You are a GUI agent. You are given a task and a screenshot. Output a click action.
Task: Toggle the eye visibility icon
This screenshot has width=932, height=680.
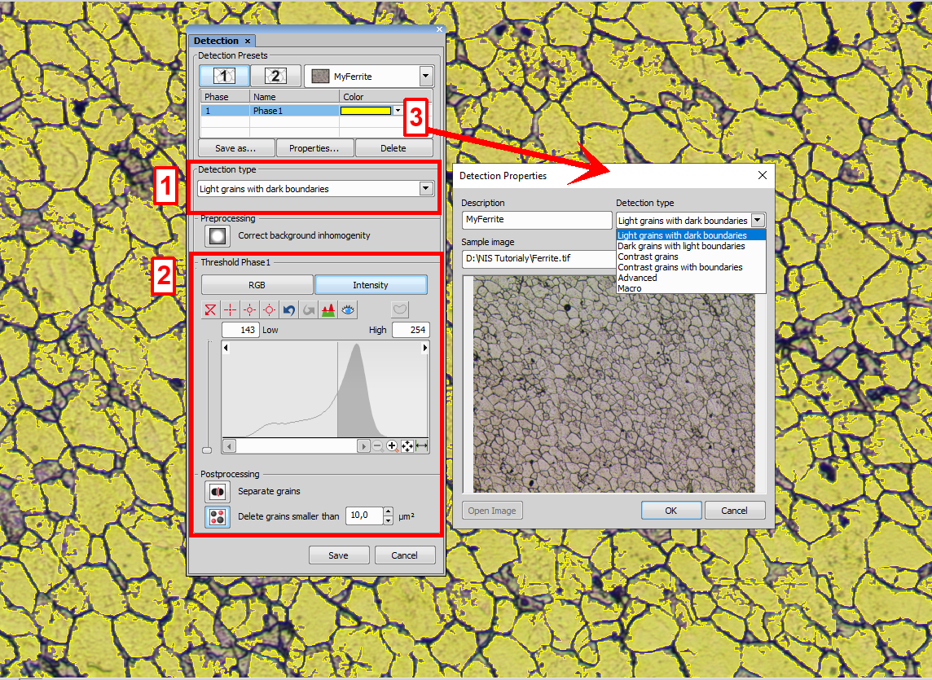coord(348,309)
